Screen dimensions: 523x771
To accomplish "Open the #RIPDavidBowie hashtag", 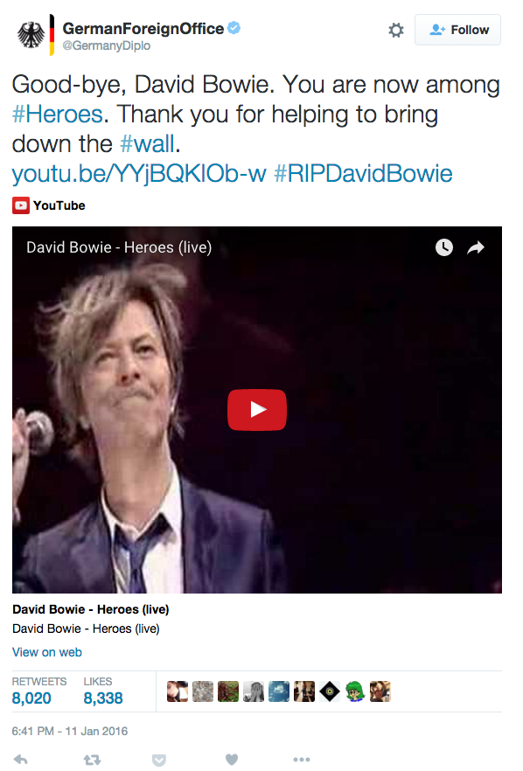I will (x=363, y=174).
